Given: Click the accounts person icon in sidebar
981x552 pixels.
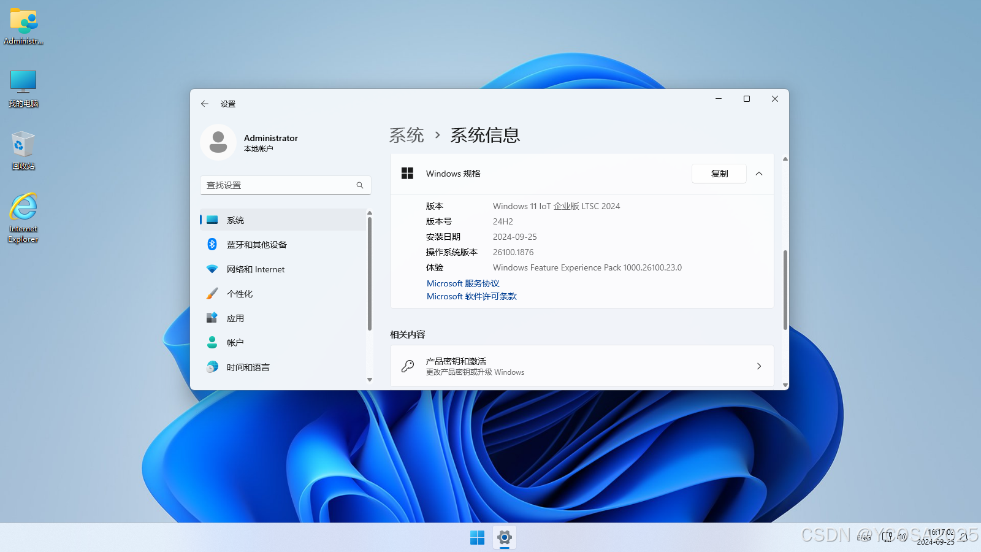Looking at the screenshot, I should (212, 342).
